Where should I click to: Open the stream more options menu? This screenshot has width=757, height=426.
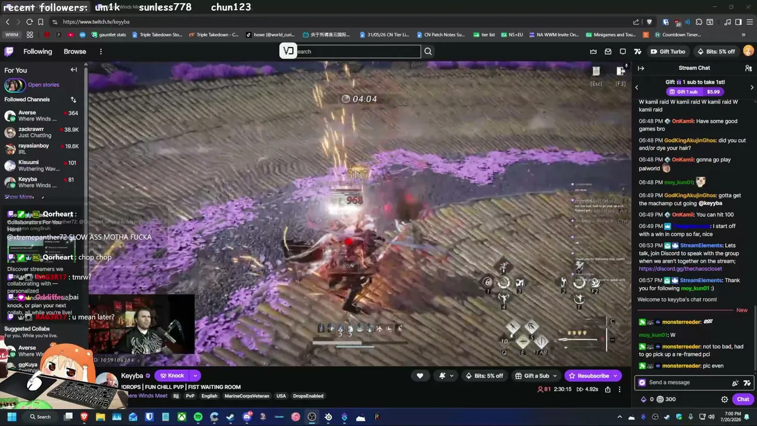(x=619, y=389)
